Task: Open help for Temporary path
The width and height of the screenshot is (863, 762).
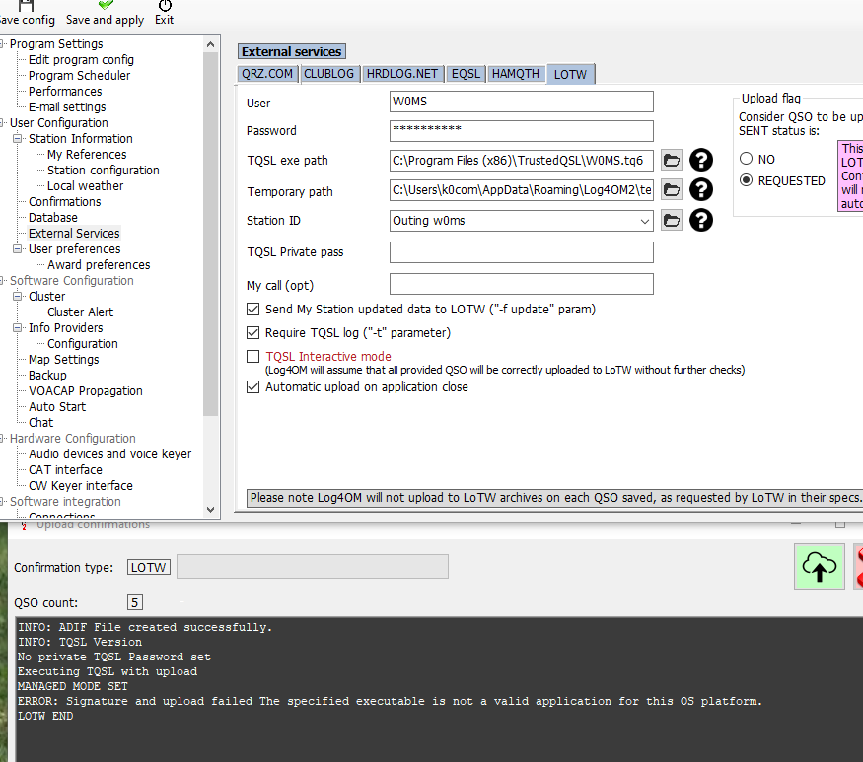Action: pyautogui.click(x=700, y=190)
